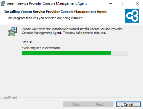Close the installer window
Screen dimensions: 143x109
[137, 4]
